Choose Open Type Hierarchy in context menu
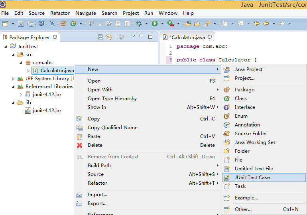 (x=148, y=99)
